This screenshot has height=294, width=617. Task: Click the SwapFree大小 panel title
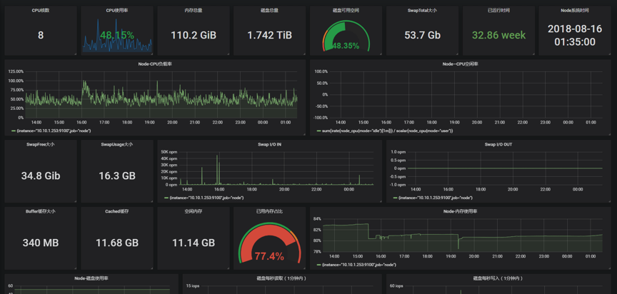[41, 144]
